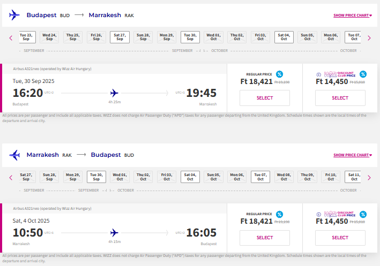Choose return date Tue 30, Sep
Image resolution: width=380 pixels, height=266 pixels.
96,177
